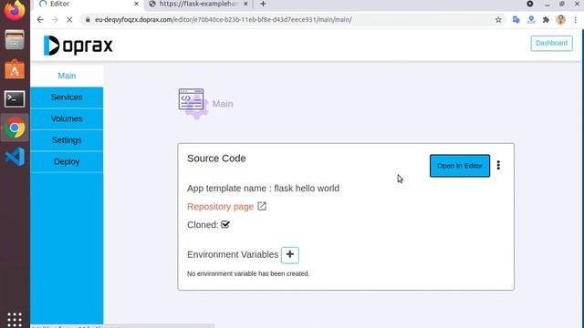Image resolution: width=584 pixels, height=328 pixels.
Task: Open the Extensions puzzle icon
Action: (546, 20)
